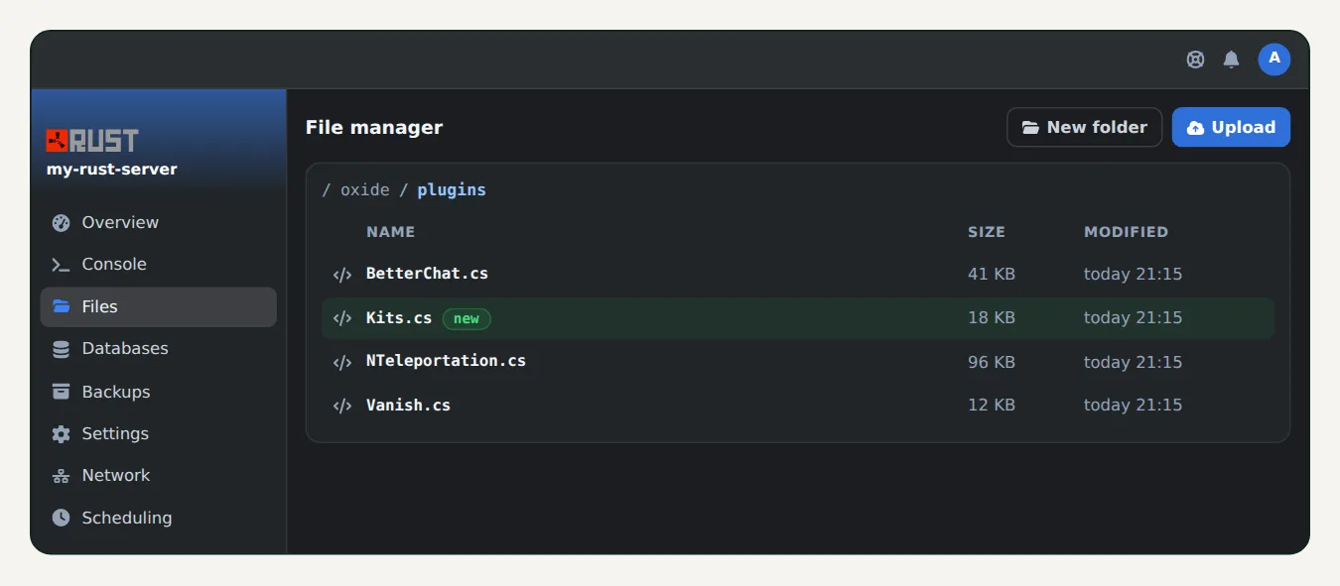Click the 41 KB size value
This screenshot has width=1340, height=586.
[992, 274]
